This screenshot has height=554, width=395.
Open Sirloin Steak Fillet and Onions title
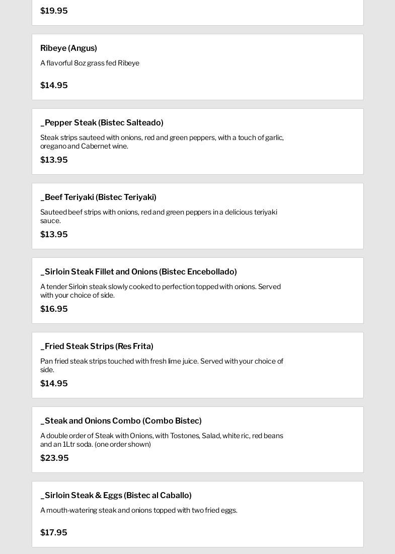coord(138,272)
